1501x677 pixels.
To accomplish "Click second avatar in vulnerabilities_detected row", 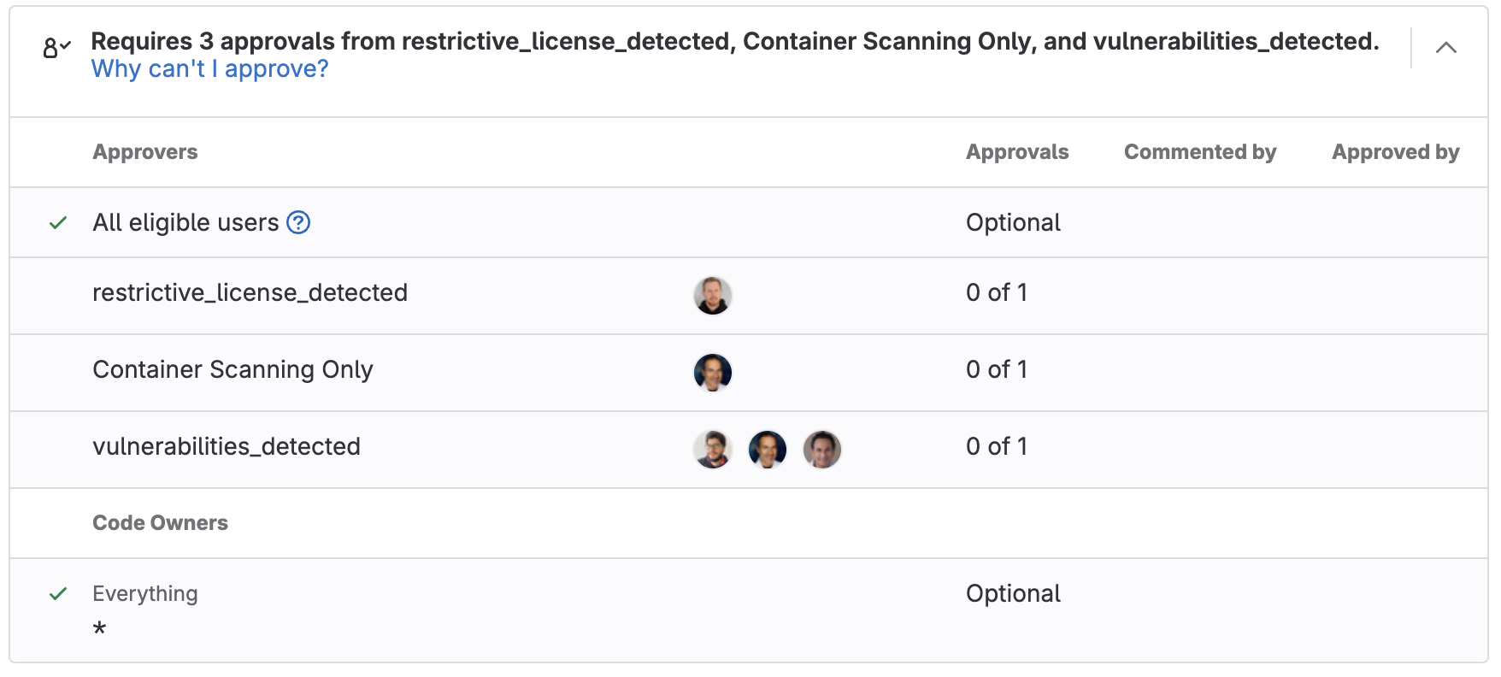I will (x=768, y=450).
